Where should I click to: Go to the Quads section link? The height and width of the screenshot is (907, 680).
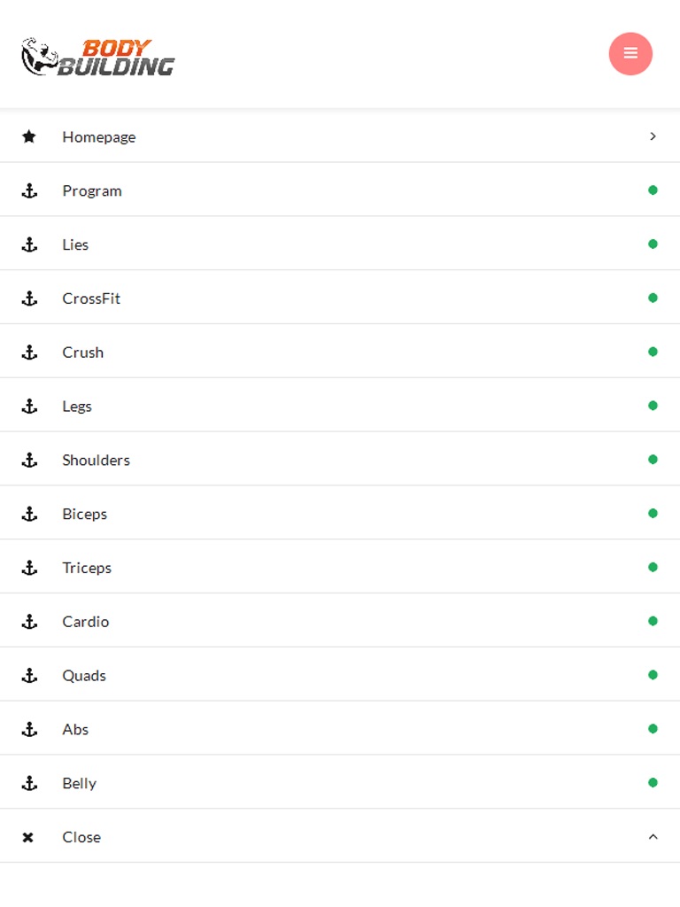(x=84, y=676)
